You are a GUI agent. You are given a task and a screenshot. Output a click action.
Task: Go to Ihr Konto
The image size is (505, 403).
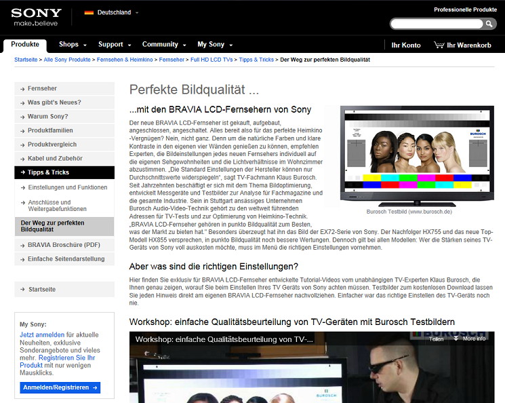click(x=406, y=45)
